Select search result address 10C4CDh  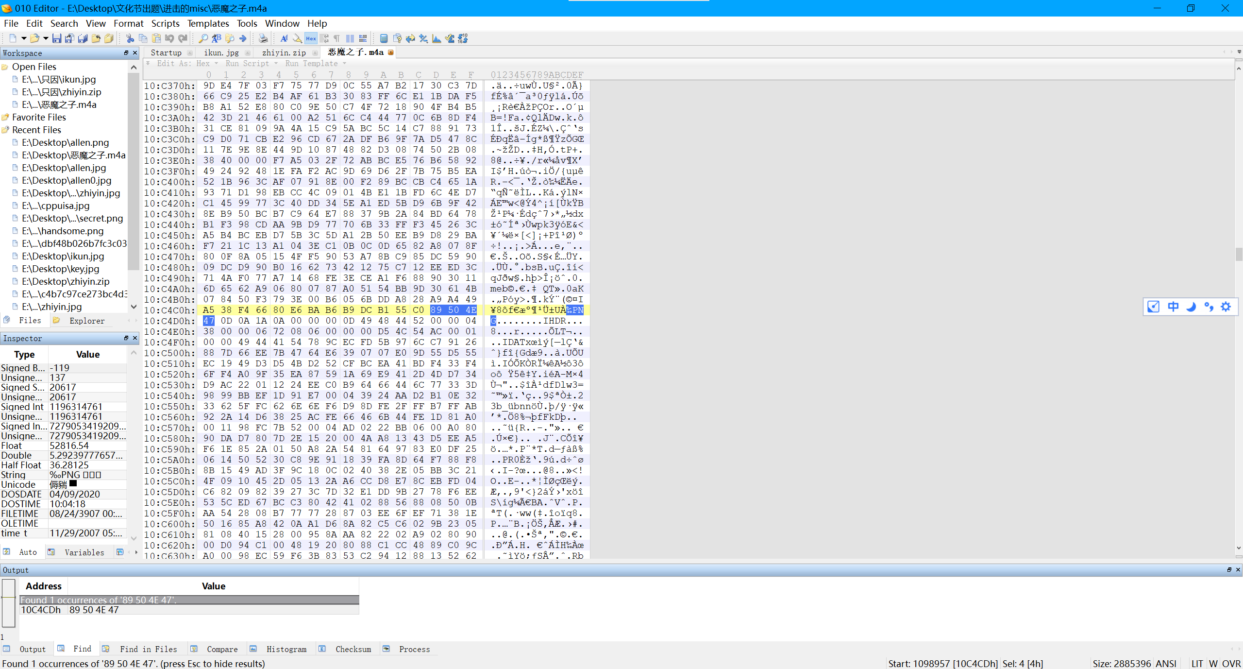(41, 610)
